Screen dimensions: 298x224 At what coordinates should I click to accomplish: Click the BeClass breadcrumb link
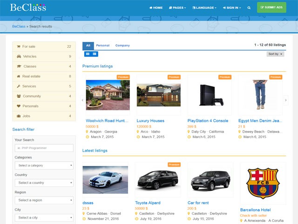coord(19,26)
